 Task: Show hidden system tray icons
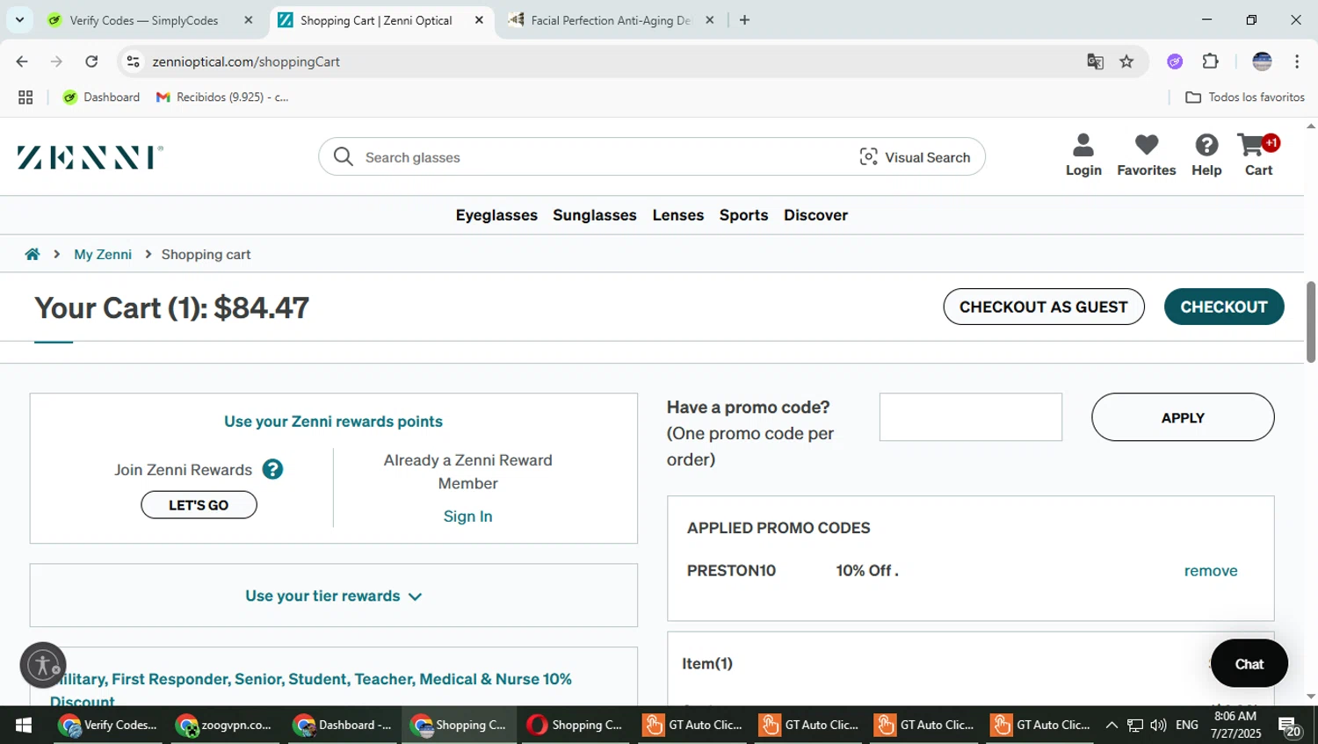coord(1112,726)
